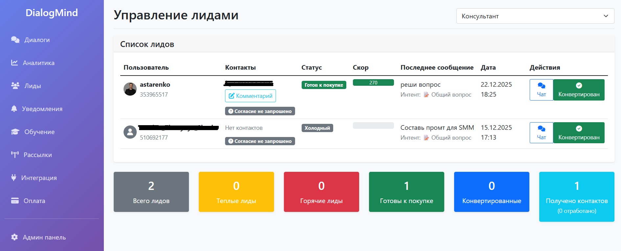Viewport: 621px width, 251px height.
Task: Open Чат with user 510692177
Action: [x=541, y=133]
